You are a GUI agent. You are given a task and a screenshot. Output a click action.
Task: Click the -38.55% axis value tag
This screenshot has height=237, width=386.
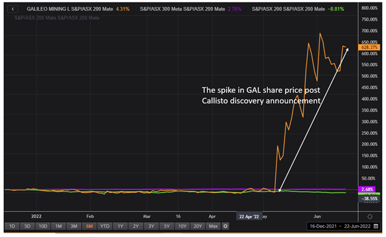(369, 199)
